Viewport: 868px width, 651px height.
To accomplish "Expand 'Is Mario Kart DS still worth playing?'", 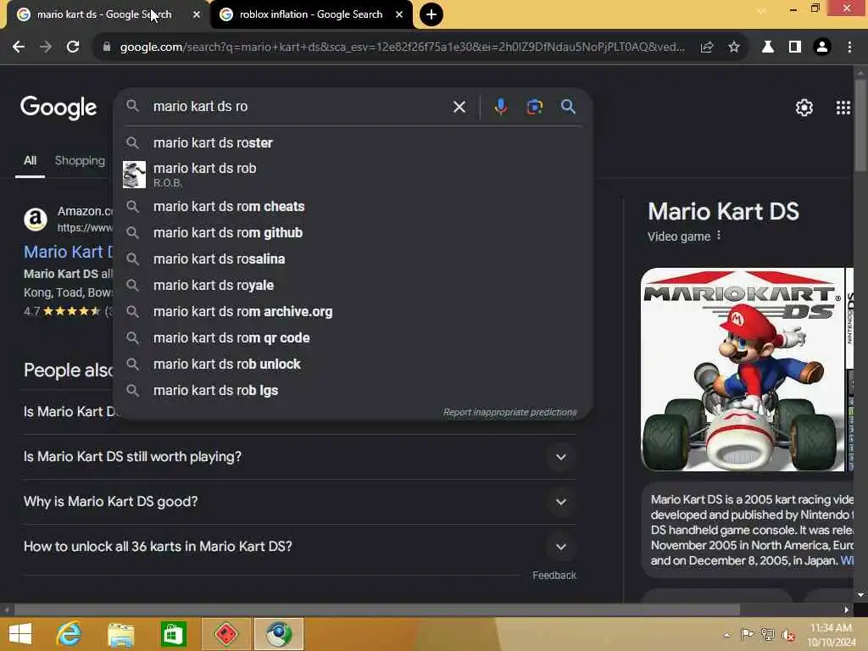I will [x=299, y=457].
